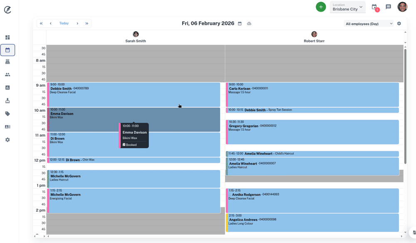Open the products bottle icon in sidebar
Screen dimensions: 416x243
[7, 101]
